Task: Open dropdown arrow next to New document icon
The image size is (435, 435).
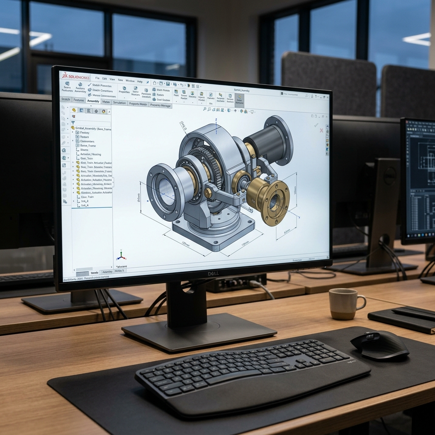Action: (158, 83)
